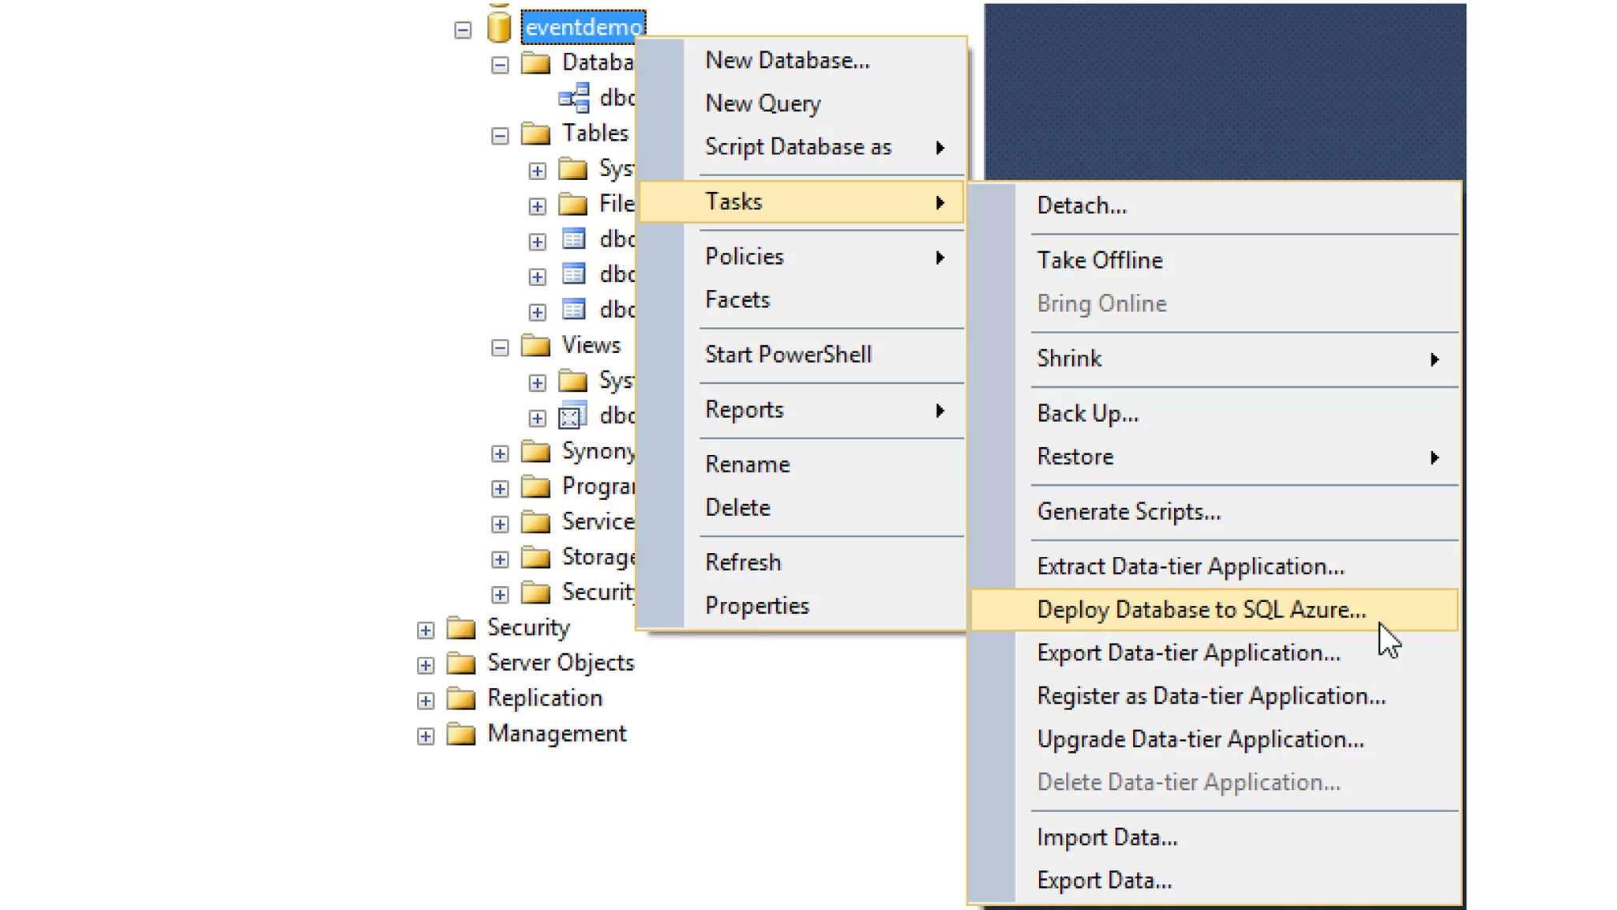The height and width of the screenshot is (910, 1617).
Task: Expand the Server Objects node
Action: point(426,665)
